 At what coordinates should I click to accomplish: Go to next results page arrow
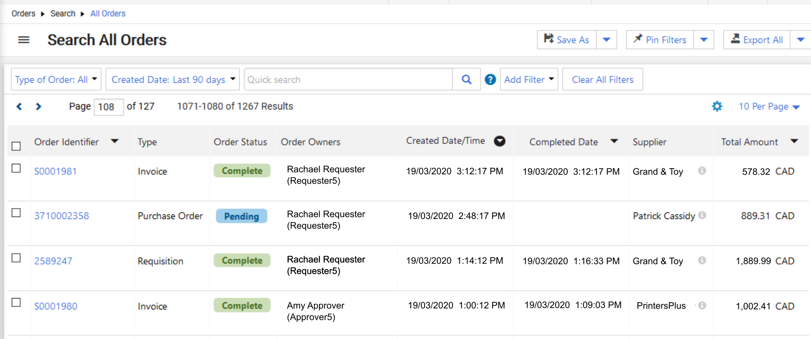click(x=39, y=106)
